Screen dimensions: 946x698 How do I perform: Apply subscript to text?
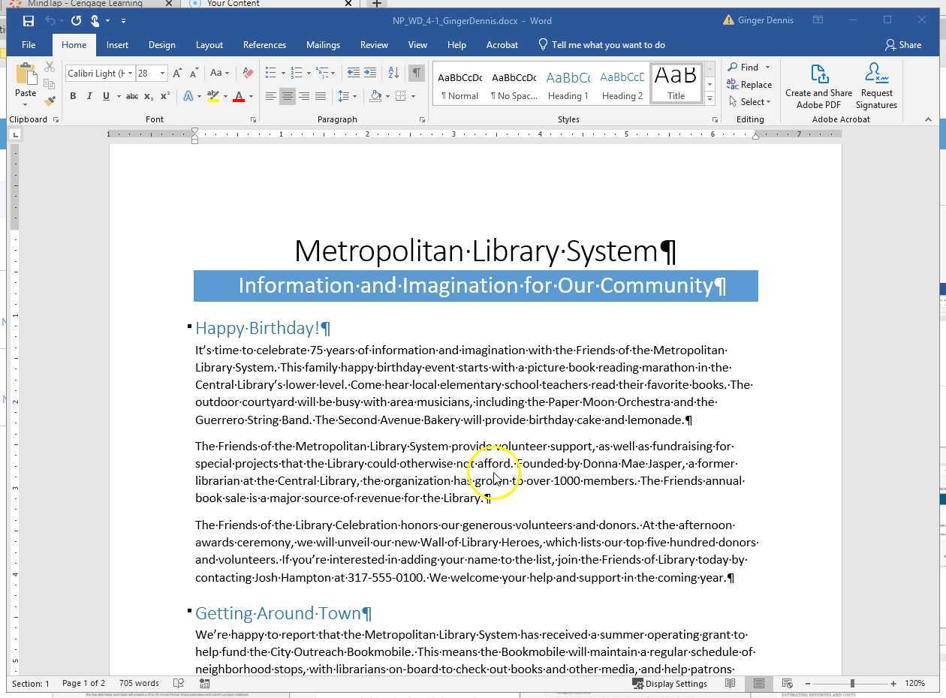[148, 96]
